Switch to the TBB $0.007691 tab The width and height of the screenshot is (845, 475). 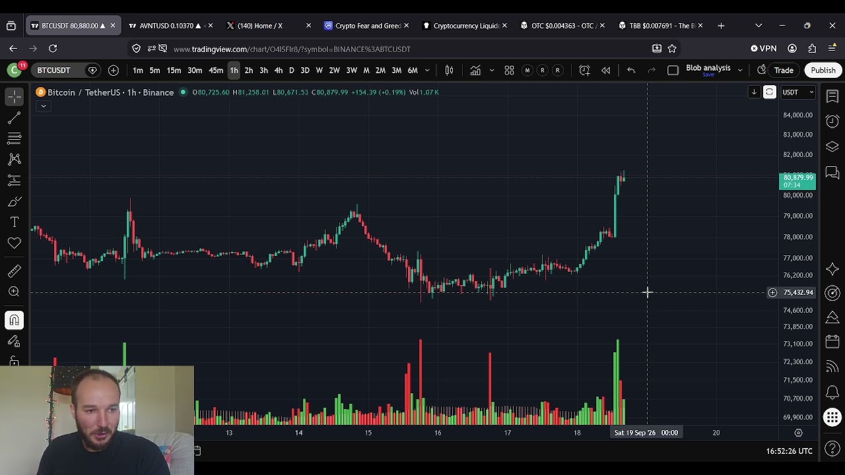coord(661,26)
